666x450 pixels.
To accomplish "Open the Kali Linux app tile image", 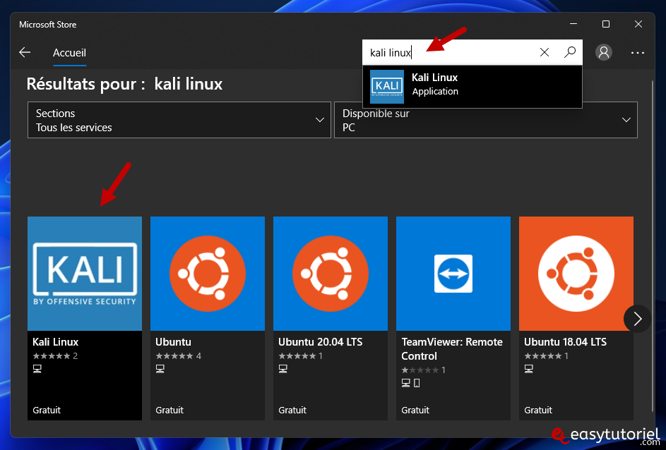I will tap(85, 274).
